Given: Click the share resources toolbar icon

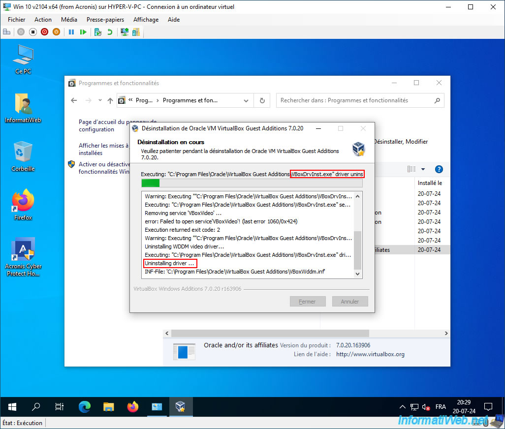Looking at the screenshot, I should pos(136,32).
